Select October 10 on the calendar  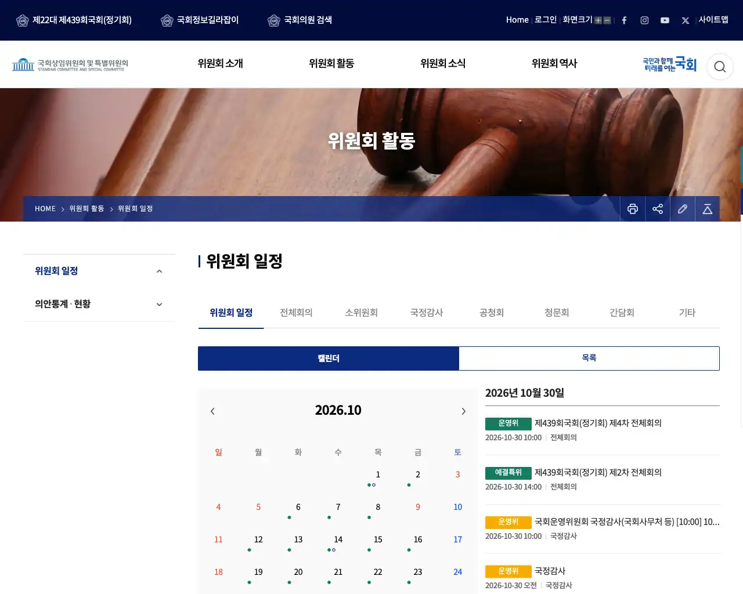[457, 508]
